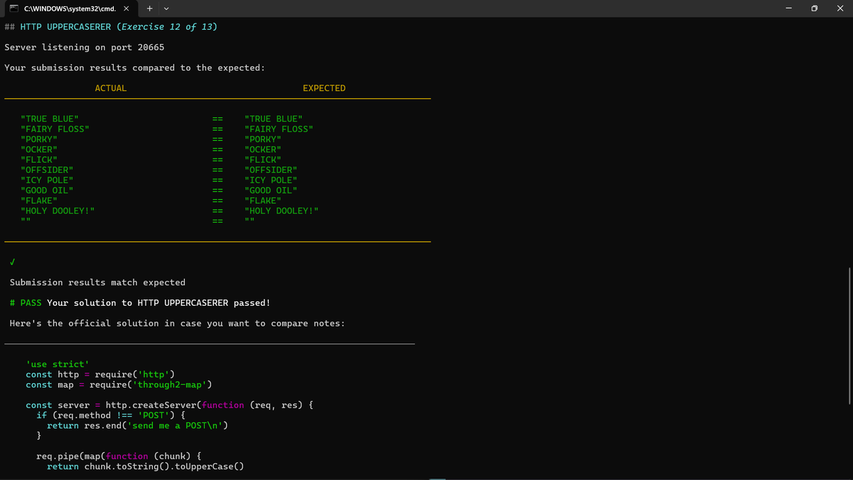Select the cmd.exe terminal tab
Image resolution: width=853 pixels, height=480 pixels.
(x=69, y=9)
